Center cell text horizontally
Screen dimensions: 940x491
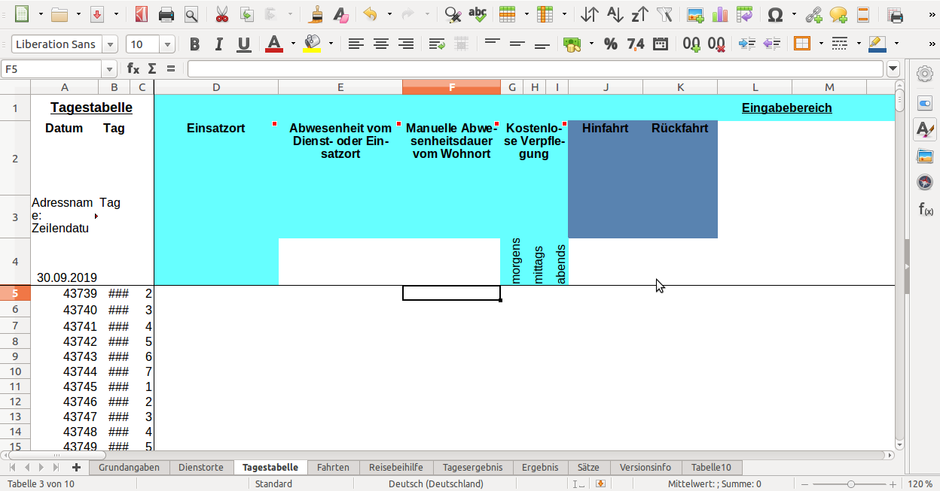click(x=381, y=44)
